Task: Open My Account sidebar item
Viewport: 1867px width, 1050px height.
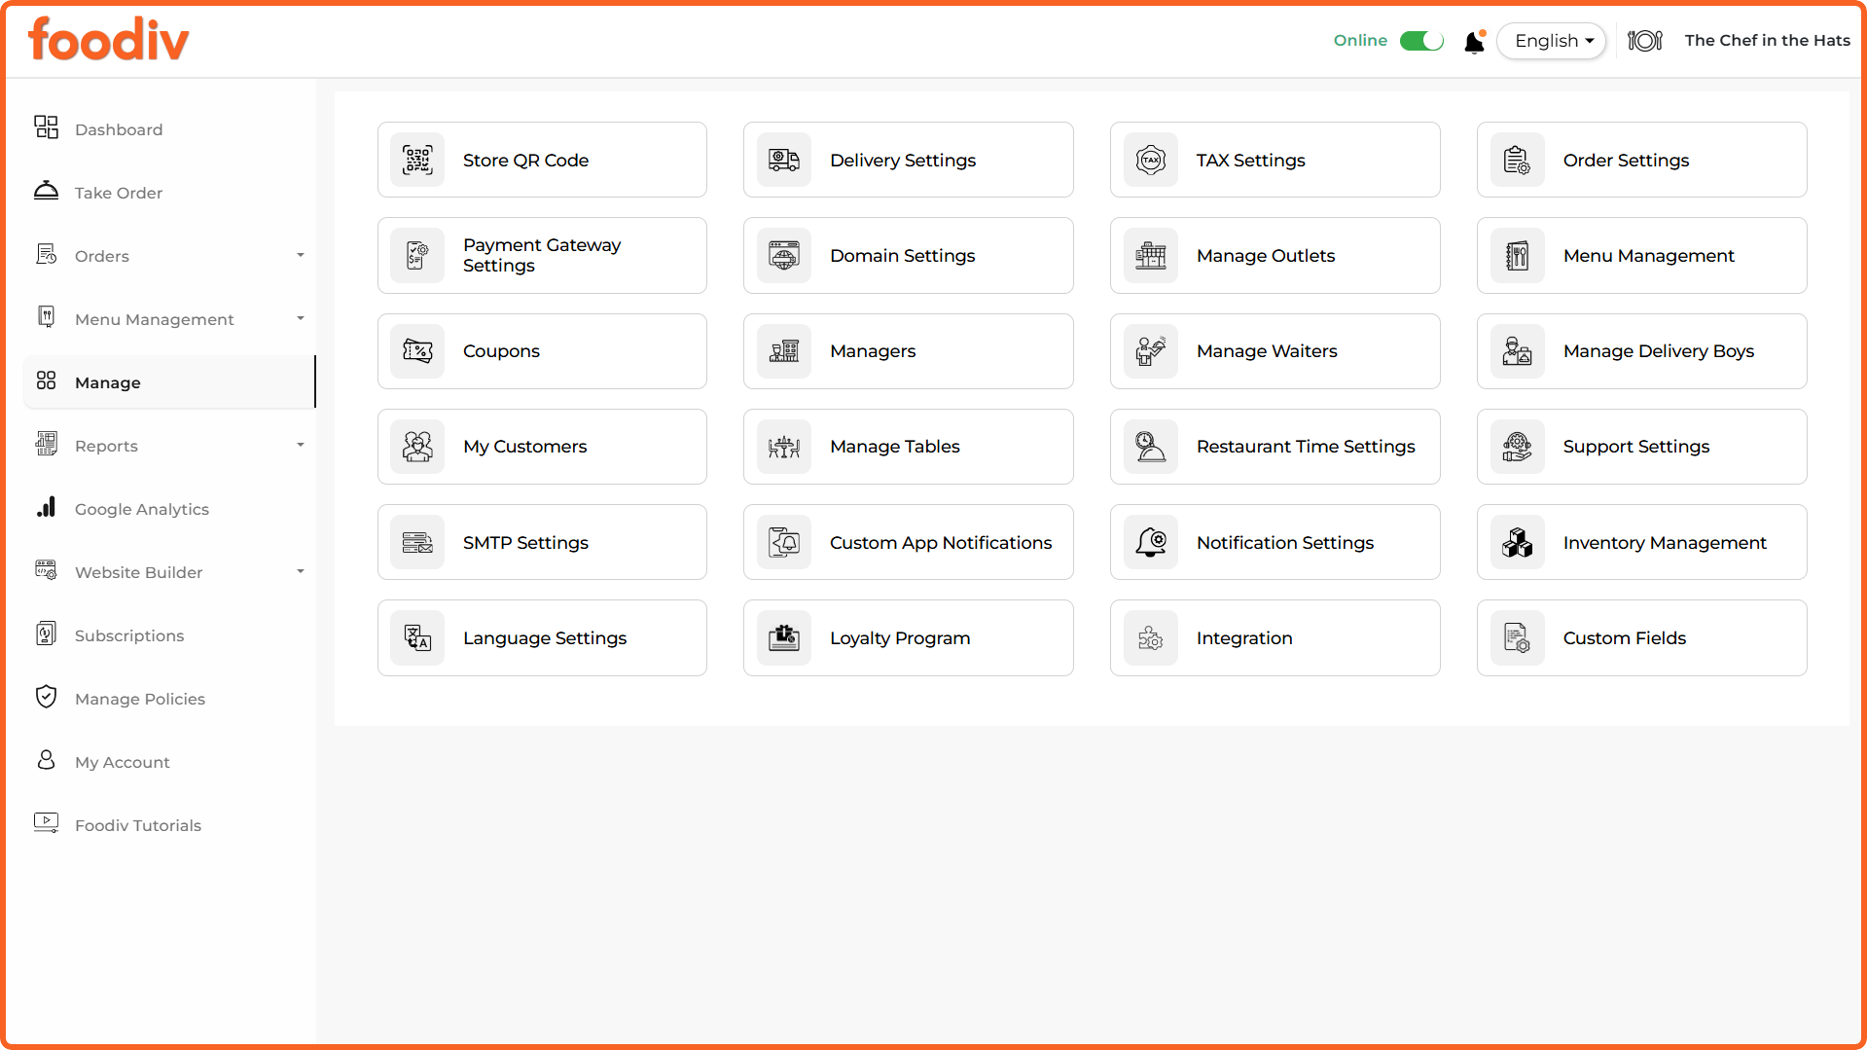Action: 169,762
